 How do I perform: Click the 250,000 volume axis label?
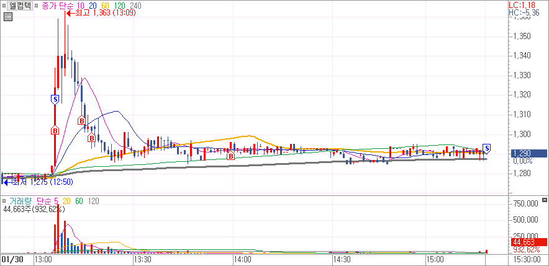click(x=525, y=236)
